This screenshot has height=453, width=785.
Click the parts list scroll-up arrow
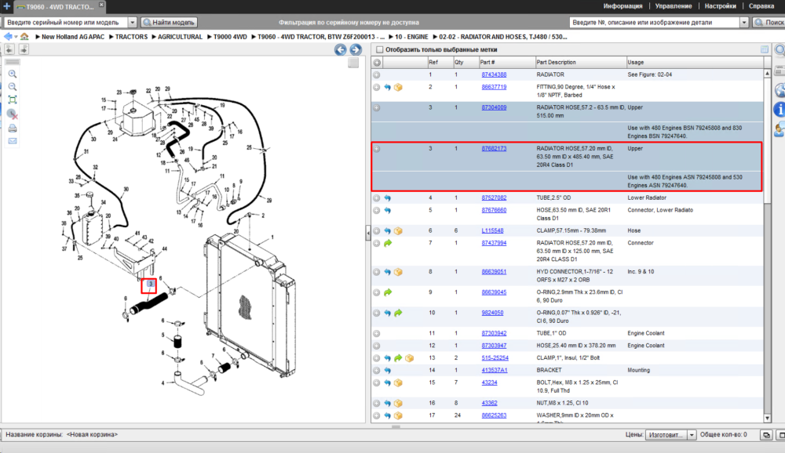pos(768,74)
